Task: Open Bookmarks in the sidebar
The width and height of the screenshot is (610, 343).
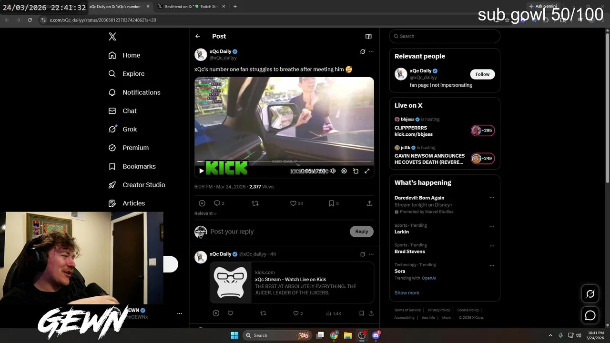Action: coord(132,166)
